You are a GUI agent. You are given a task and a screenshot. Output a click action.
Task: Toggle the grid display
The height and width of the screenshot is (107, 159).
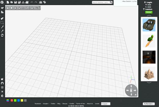coord(2,88)
